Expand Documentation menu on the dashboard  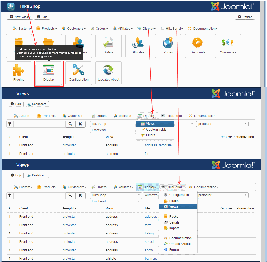[203, 29]
